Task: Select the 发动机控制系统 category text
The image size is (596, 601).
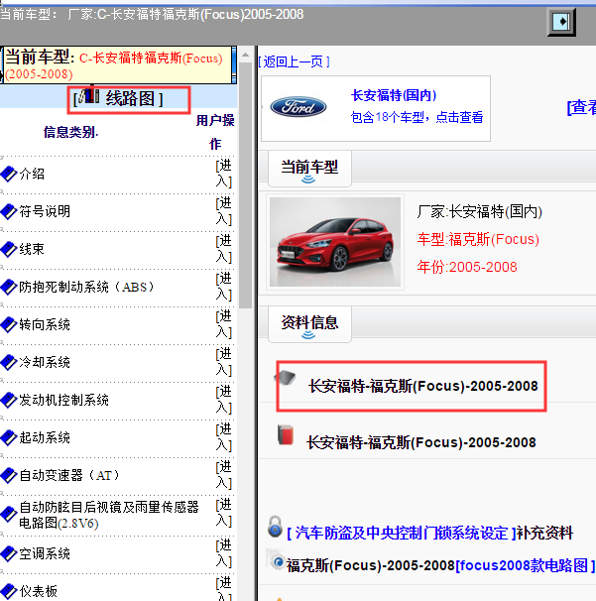Action: (x=64, y=400)
